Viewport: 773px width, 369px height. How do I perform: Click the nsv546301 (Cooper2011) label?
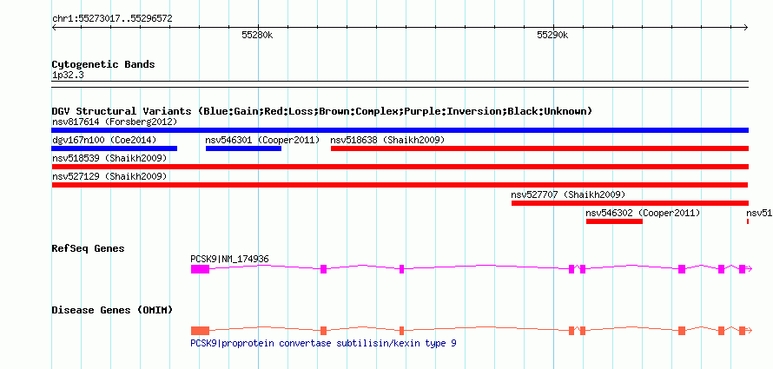click(263, 140)
